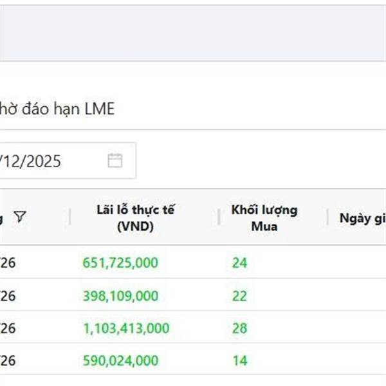This screenshot has width=386, height=386.
Task: Click the 'Ngày gi...' column header
Action: click(362, 217)
